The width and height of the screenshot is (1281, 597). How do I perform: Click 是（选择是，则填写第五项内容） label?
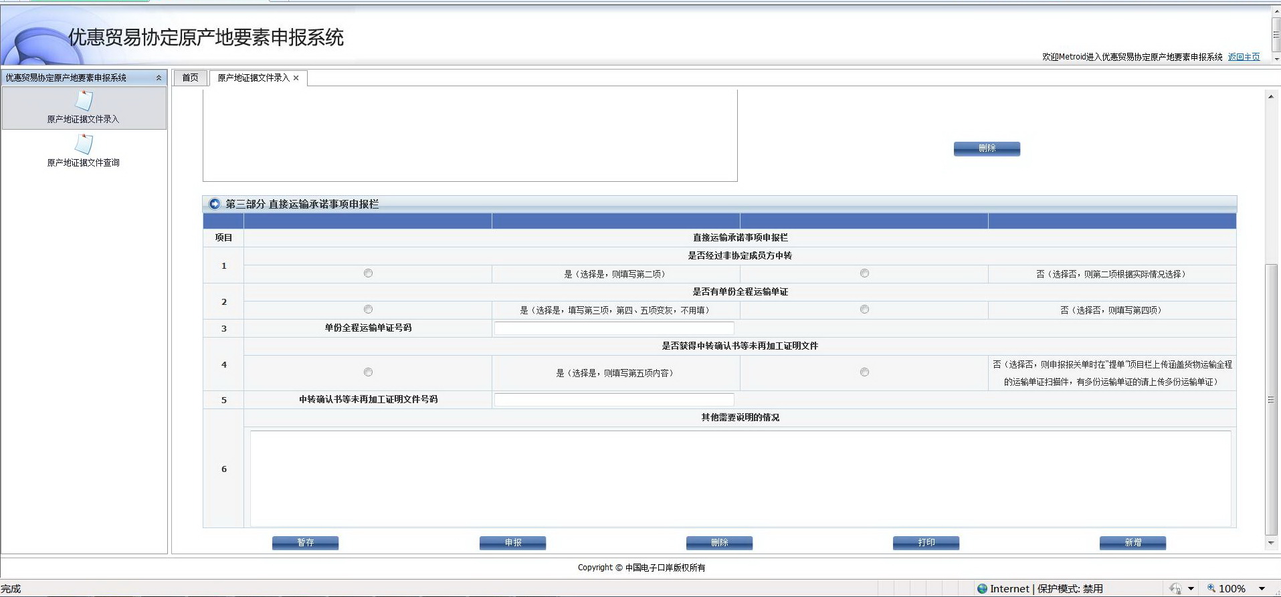pyautogui.click(x=615, y=373)
